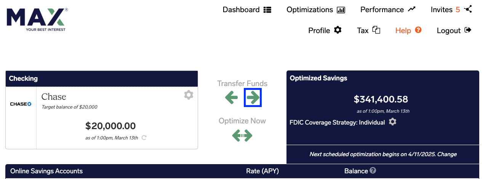The height and width of the screenshot is (179, 488).
Task: Click the Performance trend line icon
Action: 411,9
